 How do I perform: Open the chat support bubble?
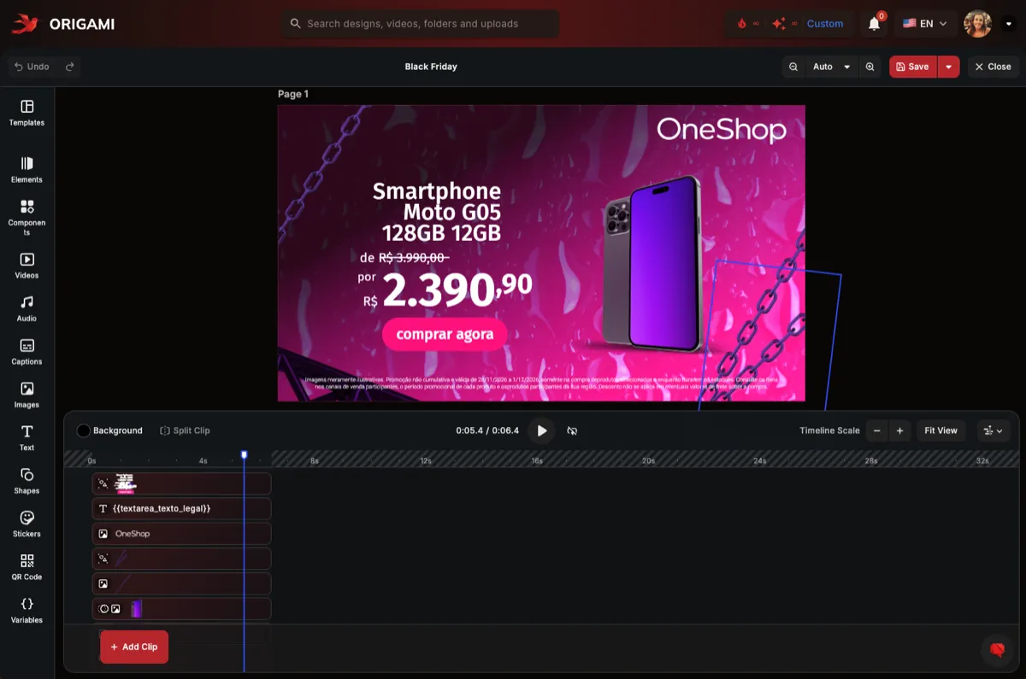(x=997, y=650)
